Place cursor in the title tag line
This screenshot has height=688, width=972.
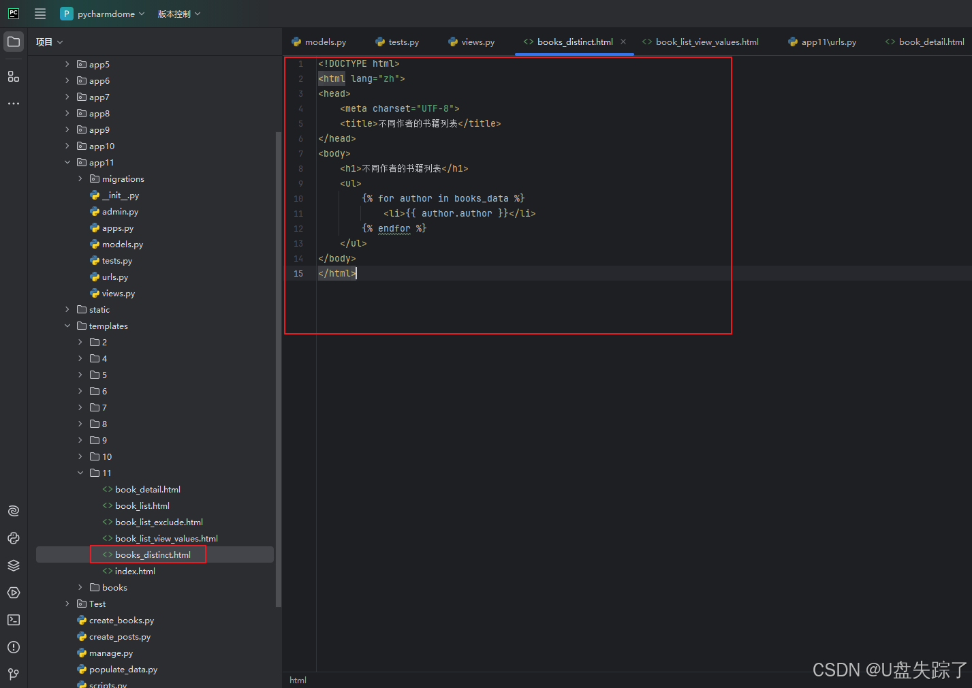click(x=420, y=123)
